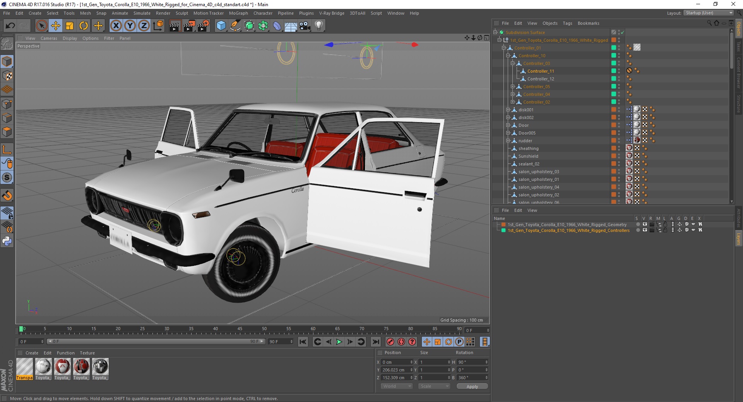Open the Bend deformer icon
Image resolution: width=743 pixels, height=402 pixels.
[277, 26]
